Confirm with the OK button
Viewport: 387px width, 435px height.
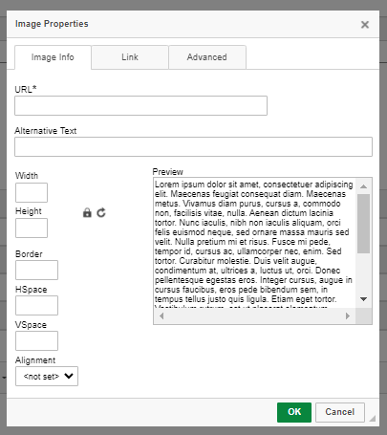tap(294, 412)
